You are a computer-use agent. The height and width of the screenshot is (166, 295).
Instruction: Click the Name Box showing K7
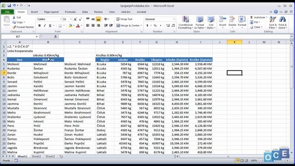click(18, 36)
